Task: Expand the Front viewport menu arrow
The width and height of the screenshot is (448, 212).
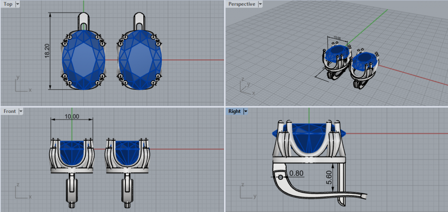Action: (21, 111)
